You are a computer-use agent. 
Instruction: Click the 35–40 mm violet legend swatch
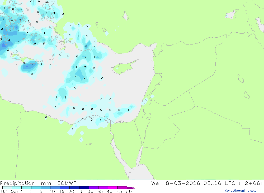[103, 188]
